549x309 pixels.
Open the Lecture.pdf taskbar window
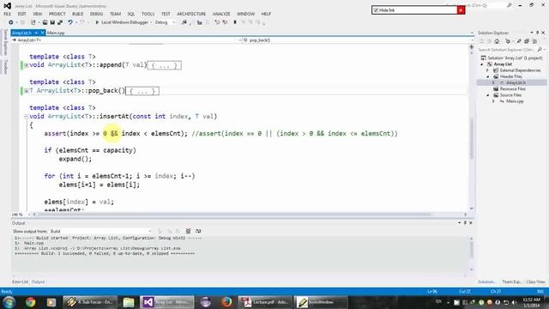coord(265,302)
